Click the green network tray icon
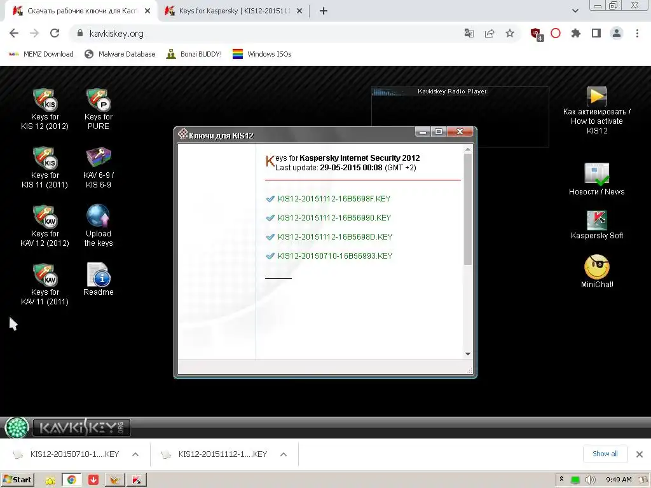The height and width of the screenshot is (488, 651). [x=575, y=480]
